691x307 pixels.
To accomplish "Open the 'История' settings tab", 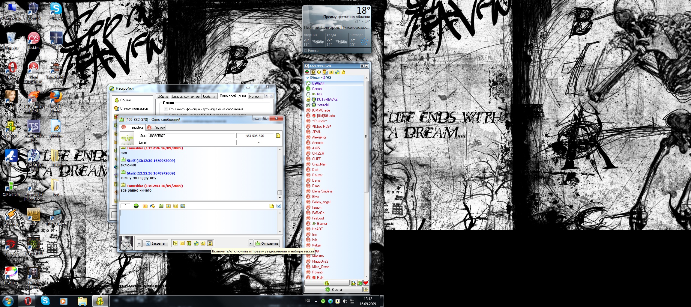I will pos(256,96).
